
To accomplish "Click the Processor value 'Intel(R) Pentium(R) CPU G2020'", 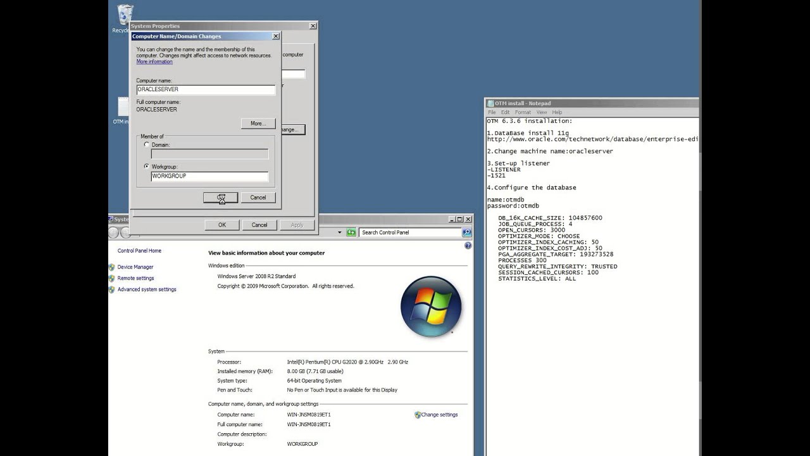I will click(347, 362).
